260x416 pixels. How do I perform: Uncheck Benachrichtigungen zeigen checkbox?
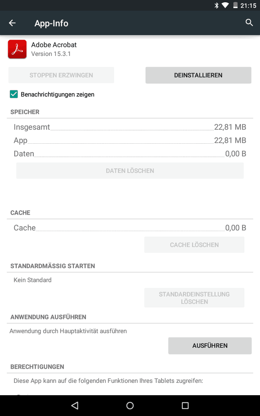click(14, 94)
